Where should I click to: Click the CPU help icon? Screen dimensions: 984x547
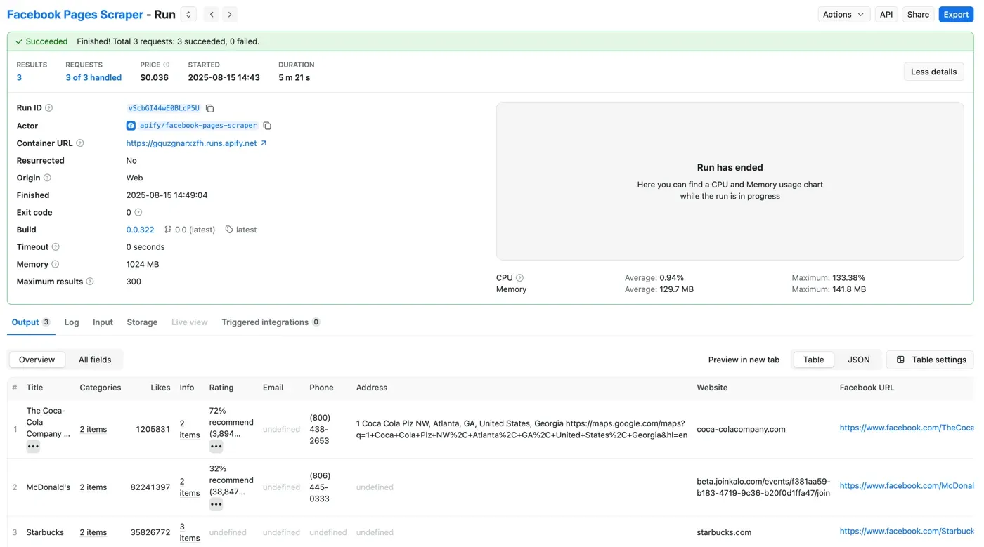pyautogui.click(x=519, y=278)
